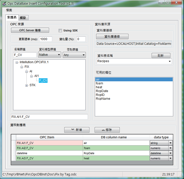Viewport: 184px width, 179px height.
Task: Click the 新增 add button with down arrows
Action: click(77, 130)
